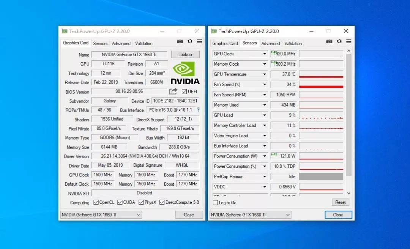
Task: Click the NVIDIA logo image
Action: tap(185, 73)
